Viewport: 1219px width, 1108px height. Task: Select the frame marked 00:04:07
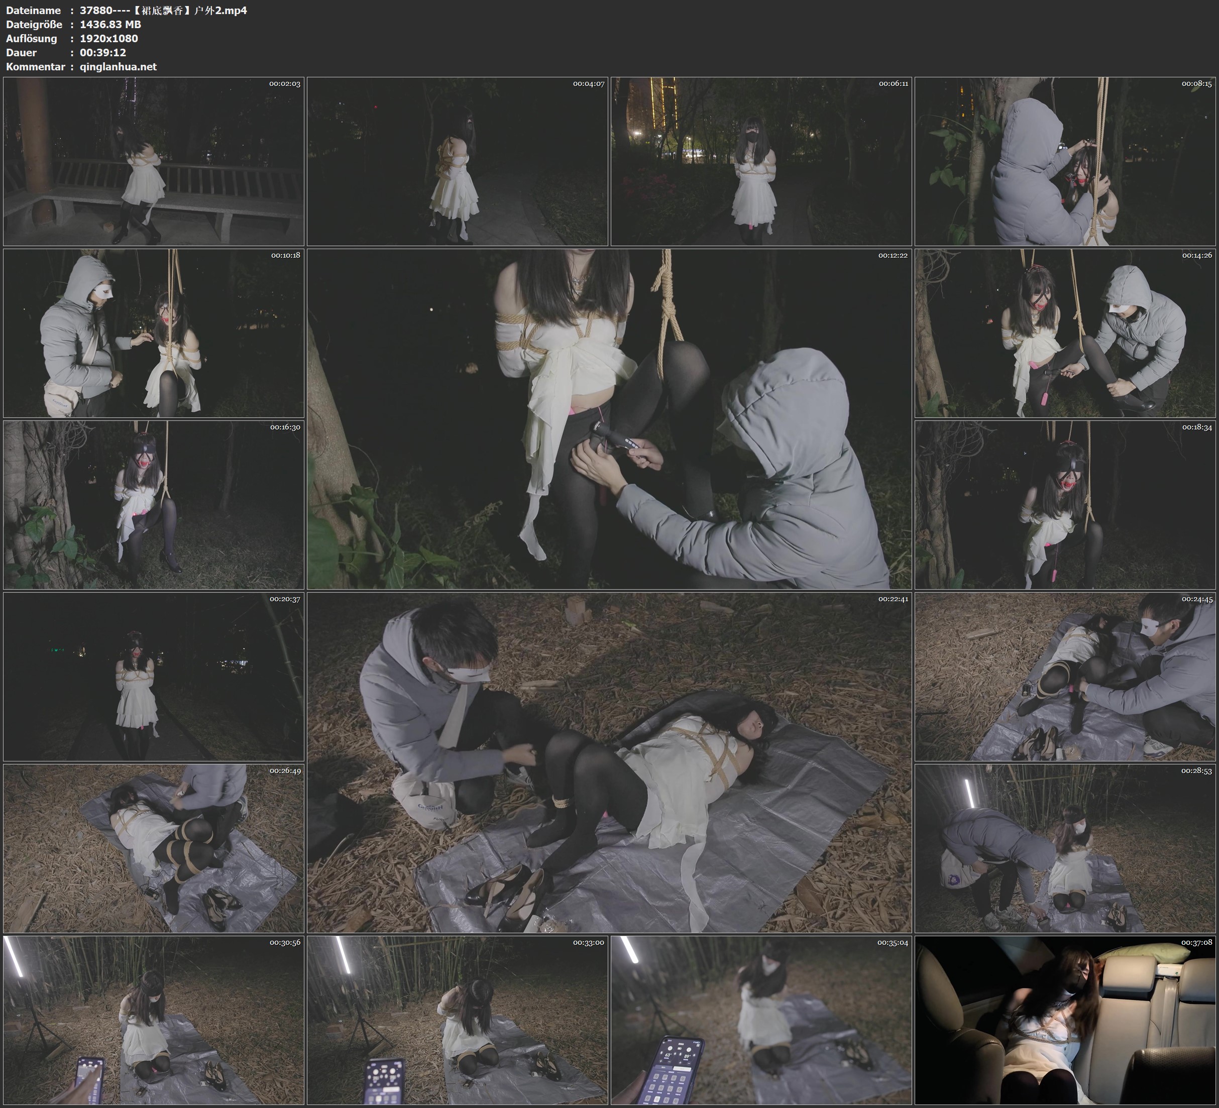pos(457,161)
